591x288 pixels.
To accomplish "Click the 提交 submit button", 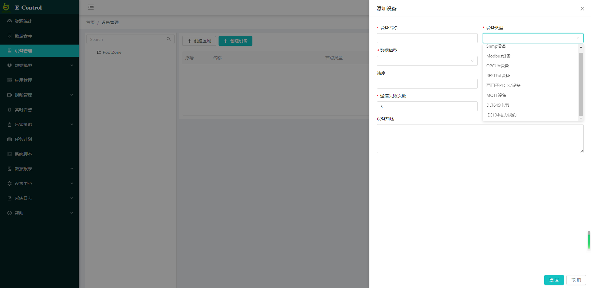I will coord(554,280).
